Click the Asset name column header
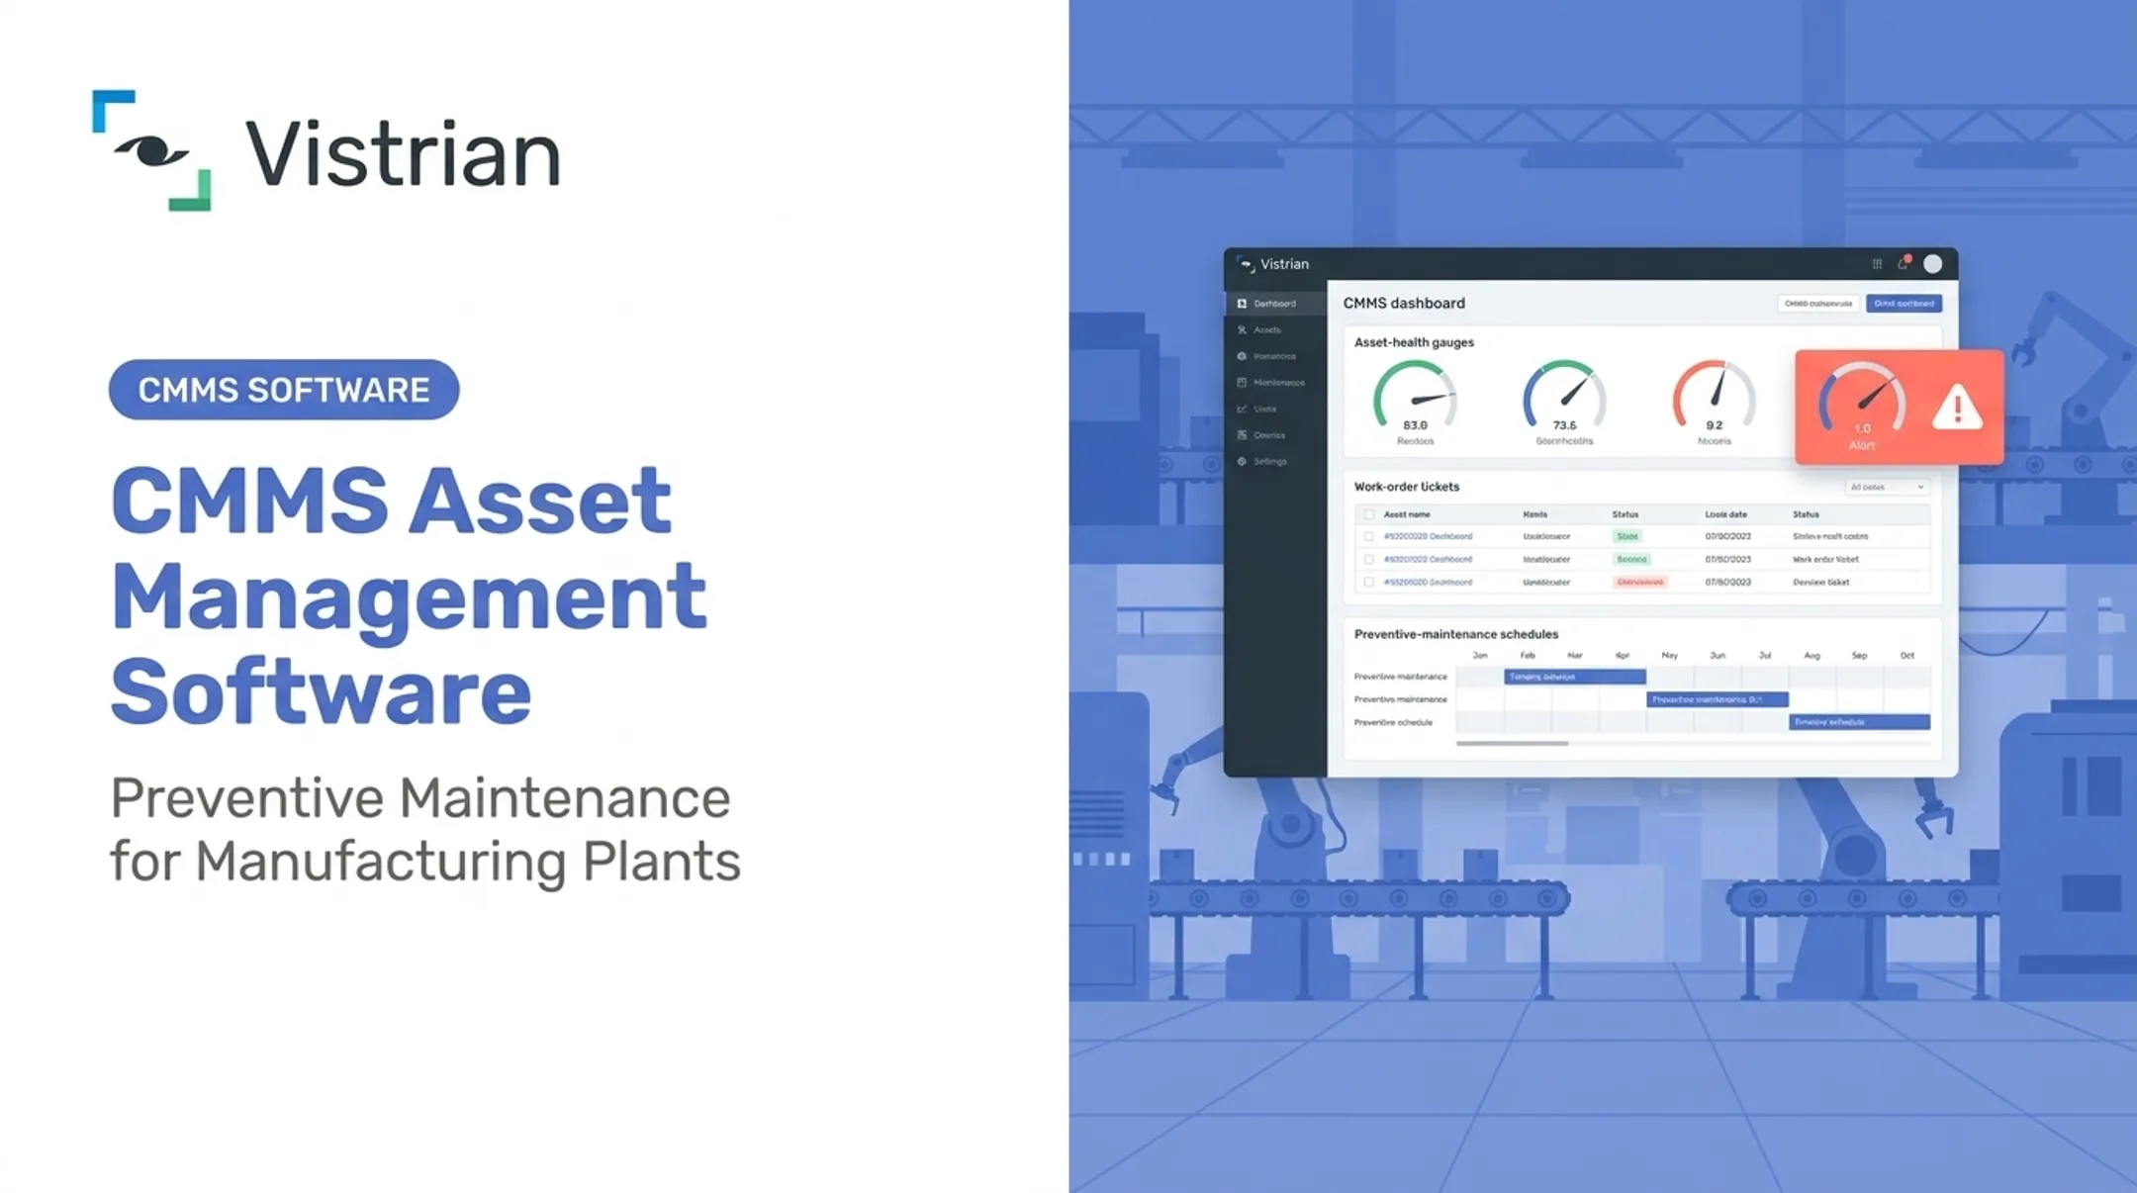Screen dimensions: 2137x1193 [1406, 514]
